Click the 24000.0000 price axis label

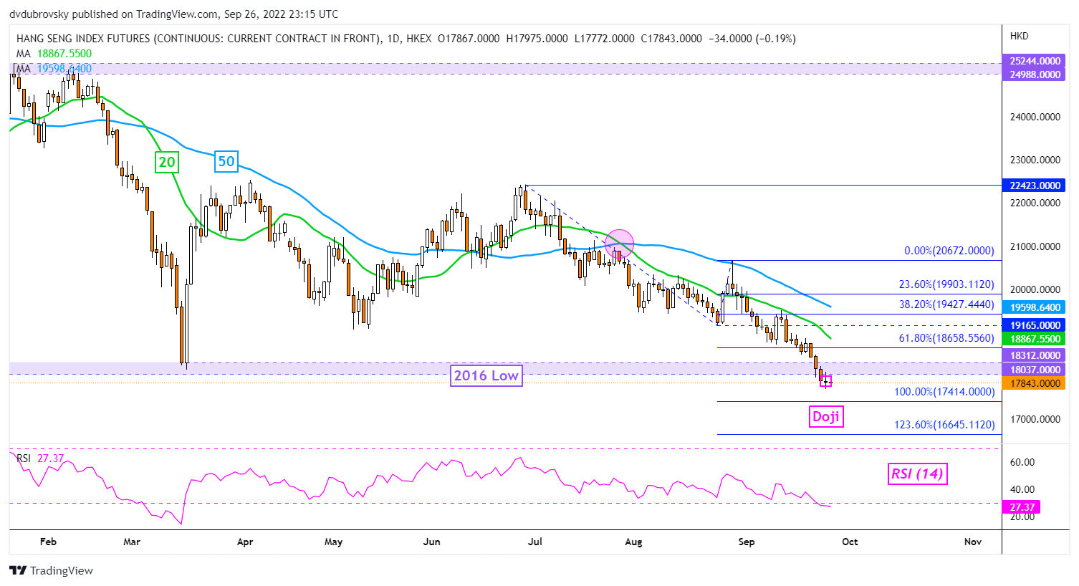[1035, 117]
